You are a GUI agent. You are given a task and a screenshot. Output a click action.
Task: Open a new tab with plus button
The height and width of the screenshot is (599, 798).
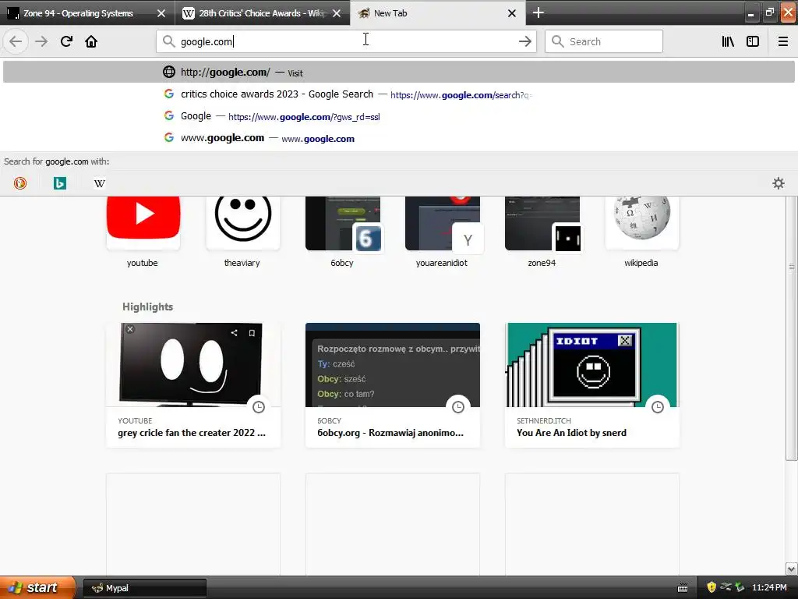click(x=538, y=12)
